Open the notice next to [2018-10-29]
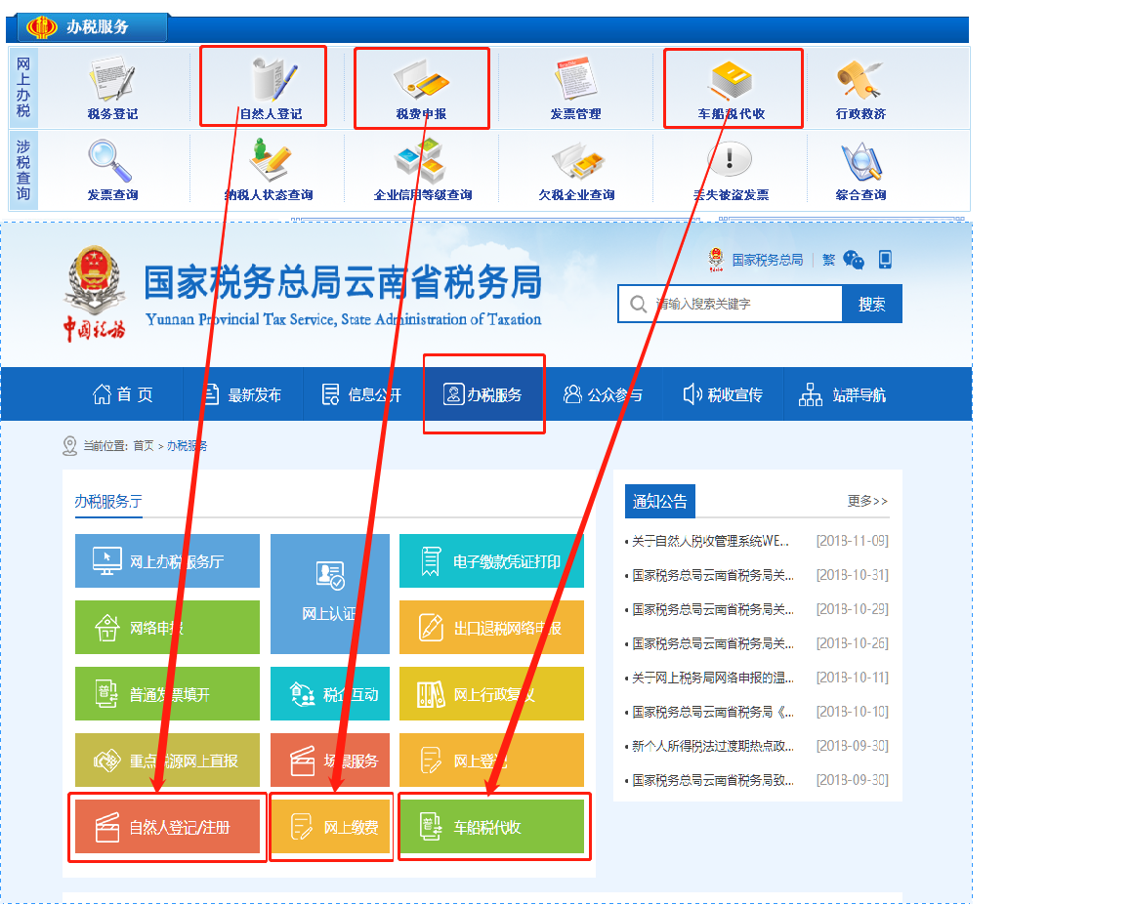This screenshot has height=905, width=1132. click(713, 609)
